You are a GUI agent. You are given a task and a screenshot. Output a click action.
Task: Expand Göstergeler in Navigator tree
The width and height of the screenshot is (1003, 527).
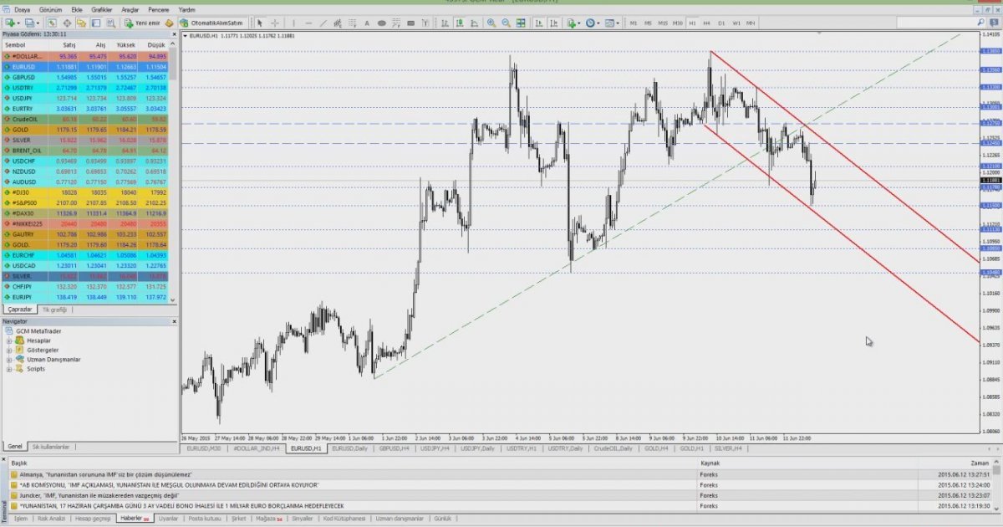point(9,350)
